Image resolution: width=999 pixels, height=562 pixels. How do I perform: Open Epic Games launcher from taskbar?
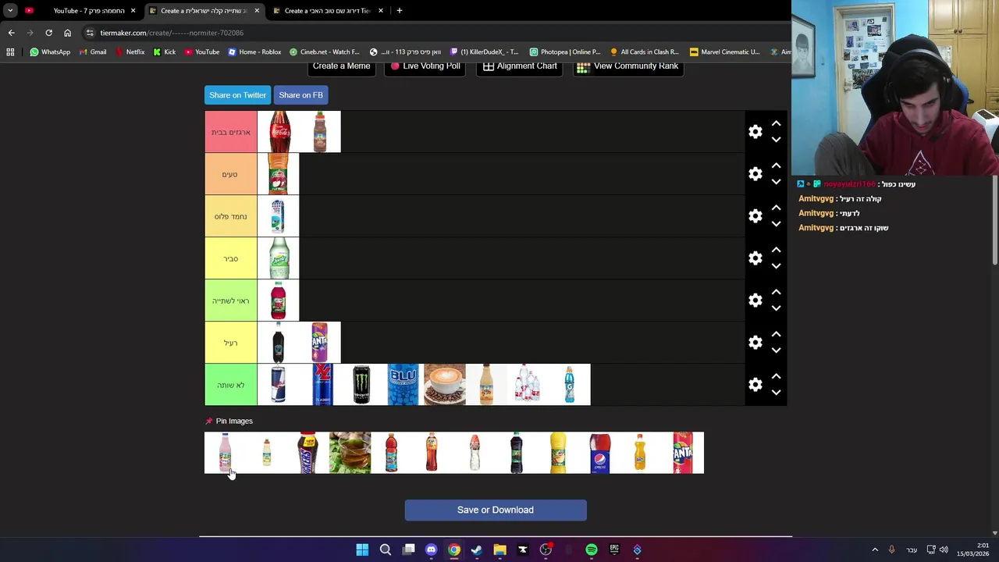tap(614, 550)
